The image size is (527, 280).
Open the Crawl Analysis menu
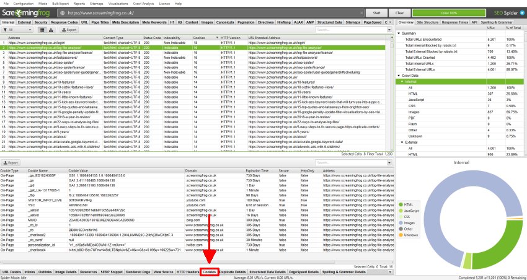(x=143, y=4)
